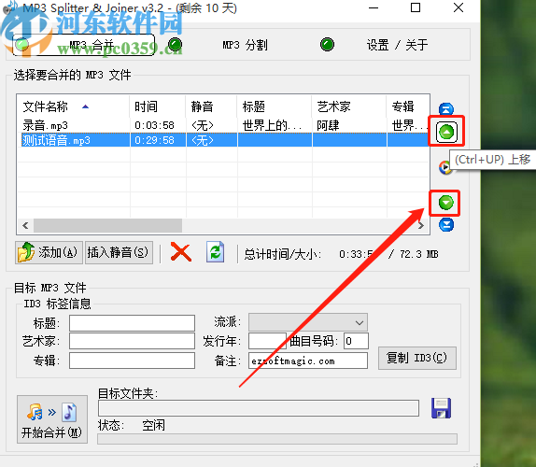Click the move-to-bottom blue arrow icon

(x=446, y=224)
